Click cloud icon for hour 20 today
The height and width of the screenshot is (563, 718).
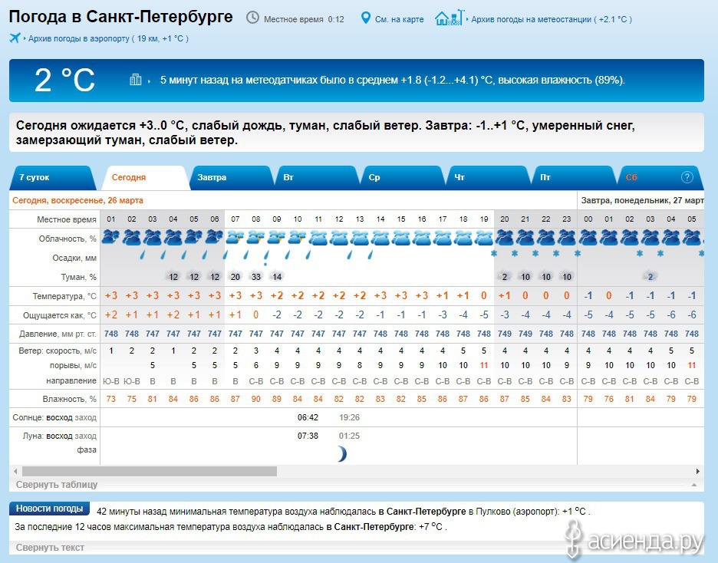pos(505,238)
